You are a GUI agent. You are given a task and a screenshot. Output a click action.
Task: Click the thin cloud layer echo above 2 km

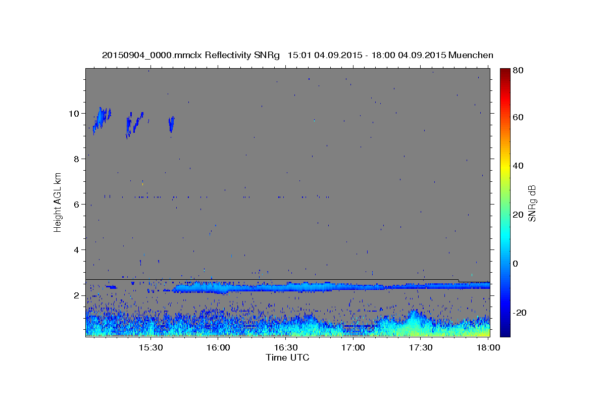tap(331, 287)
